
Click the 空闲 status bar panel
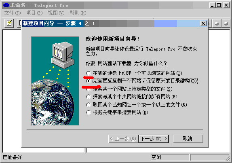[x=170, y=157]
